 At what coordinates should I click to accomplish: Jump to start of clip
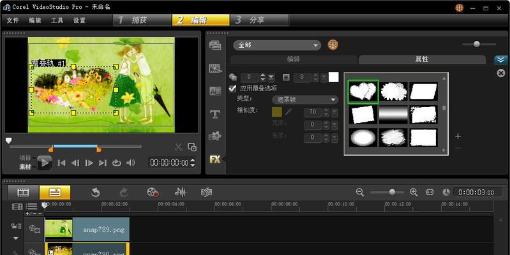pos(61,163)
